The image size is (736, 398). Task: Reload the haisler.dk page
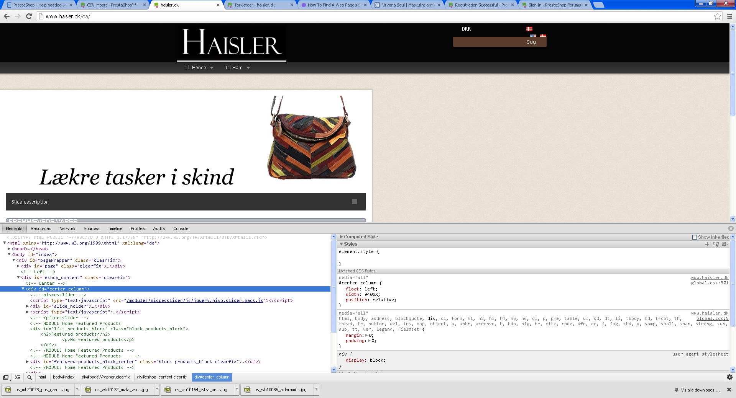[29, 16]
